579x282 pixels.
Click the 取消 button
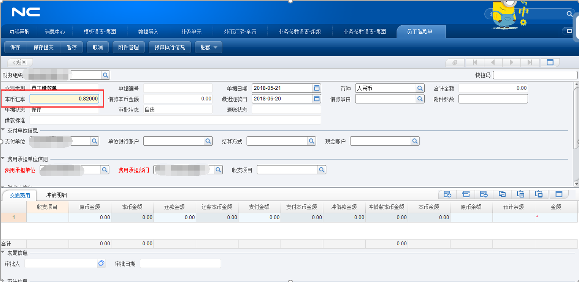pyautogui.click(x=98, y=47)
